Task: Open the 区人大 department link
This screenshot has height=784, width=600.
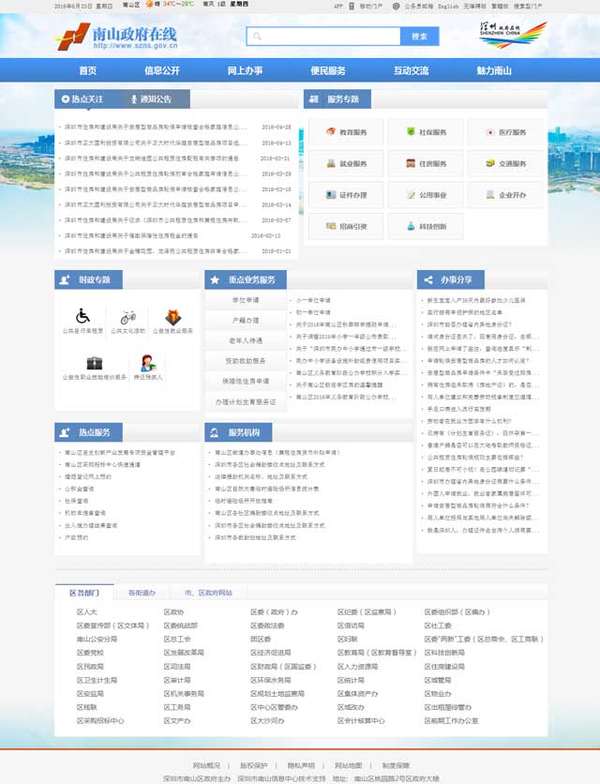Action: coord(87,612)
